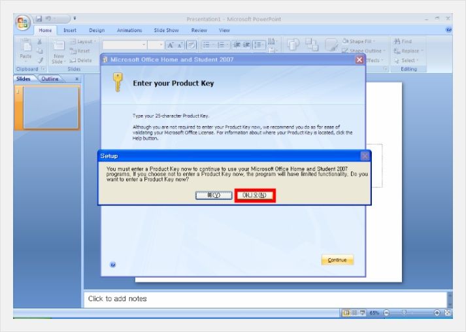The width and height of the screenshot is (466, 332).
Task: Open Text Direction button
Action: [272, 41]
